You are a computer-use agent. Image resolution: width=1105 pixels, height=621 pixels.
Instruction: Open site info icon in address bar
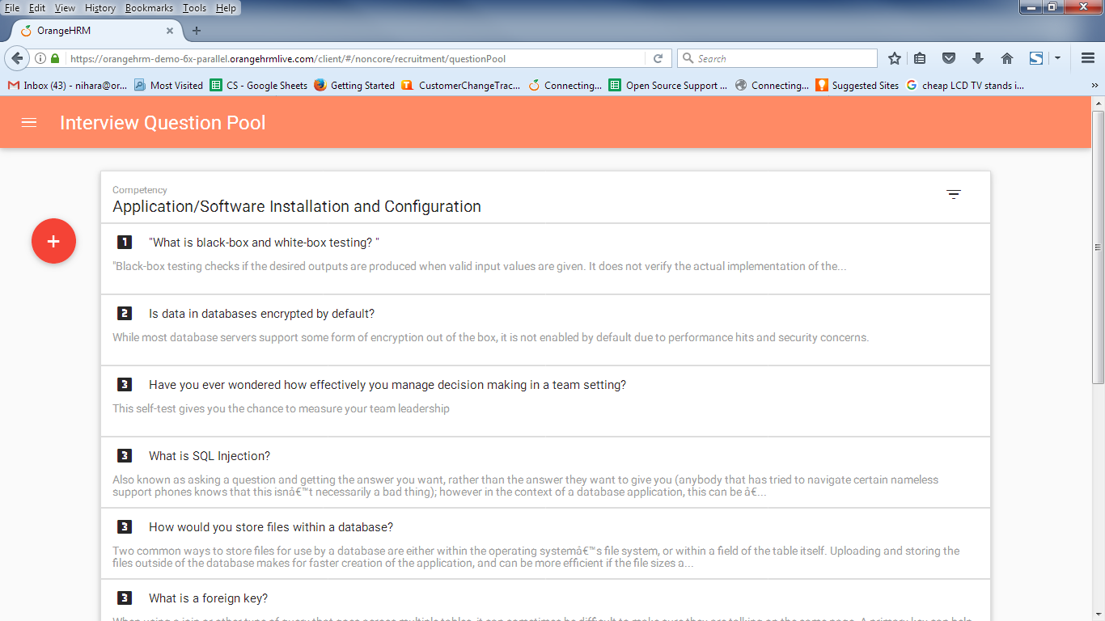point(40,58)
